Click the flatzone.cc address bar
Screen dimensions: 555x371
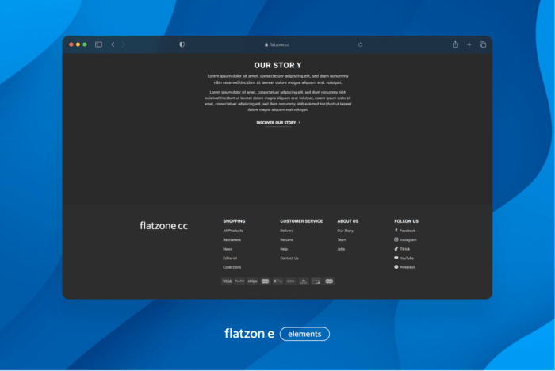click(x=277, y=44)
